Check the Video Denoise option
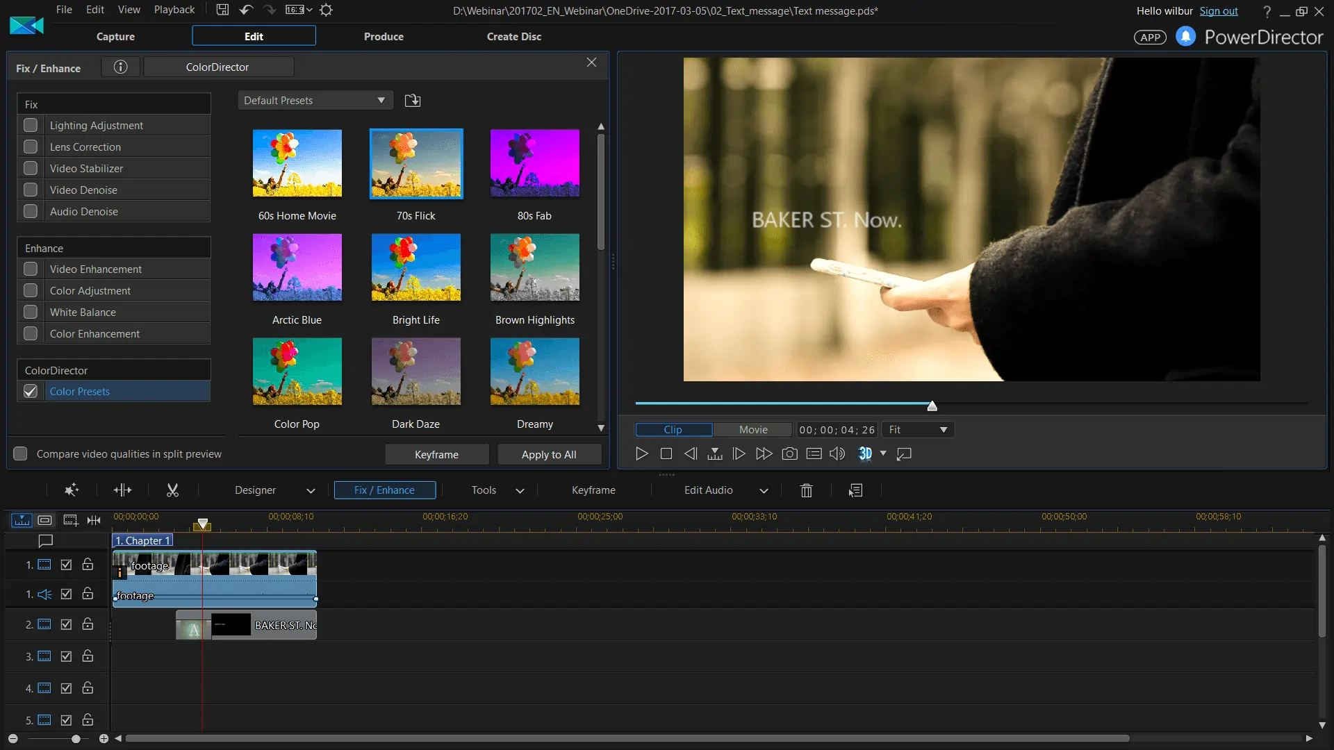Viewport: 1334px width, 750px height. click(x=31, y=189)
